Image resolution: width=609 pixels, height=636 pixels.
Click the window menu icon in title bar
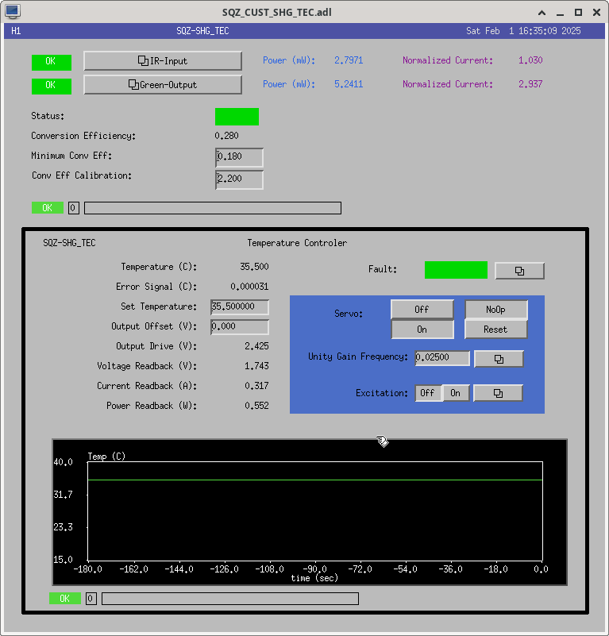pyautogui.click(x=13, y=12)
